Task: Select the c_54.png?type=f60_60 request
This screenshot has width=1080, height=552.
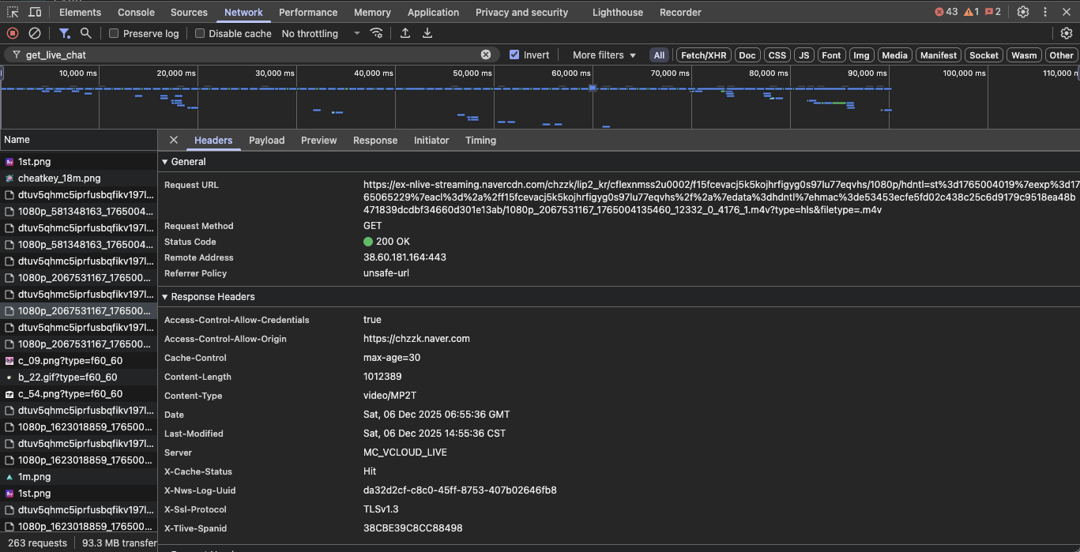Action: coord(79,394)
